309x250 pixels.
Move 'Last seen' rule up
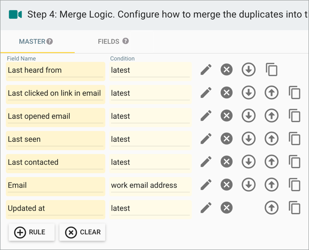(x=272, y=139)
